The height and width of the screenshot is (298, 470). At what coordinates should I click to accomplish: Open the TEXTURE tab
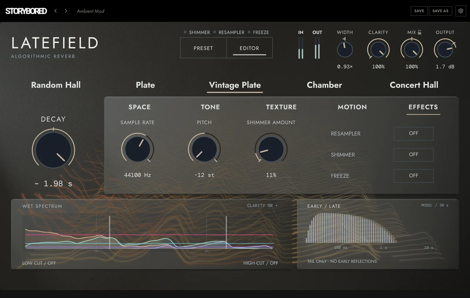click(281, 107)
